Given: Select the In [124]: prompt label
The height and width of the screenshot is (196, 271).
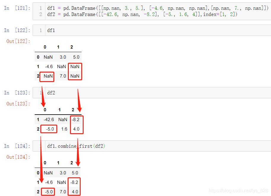Looking at the screenshot, I should point(17,146).
